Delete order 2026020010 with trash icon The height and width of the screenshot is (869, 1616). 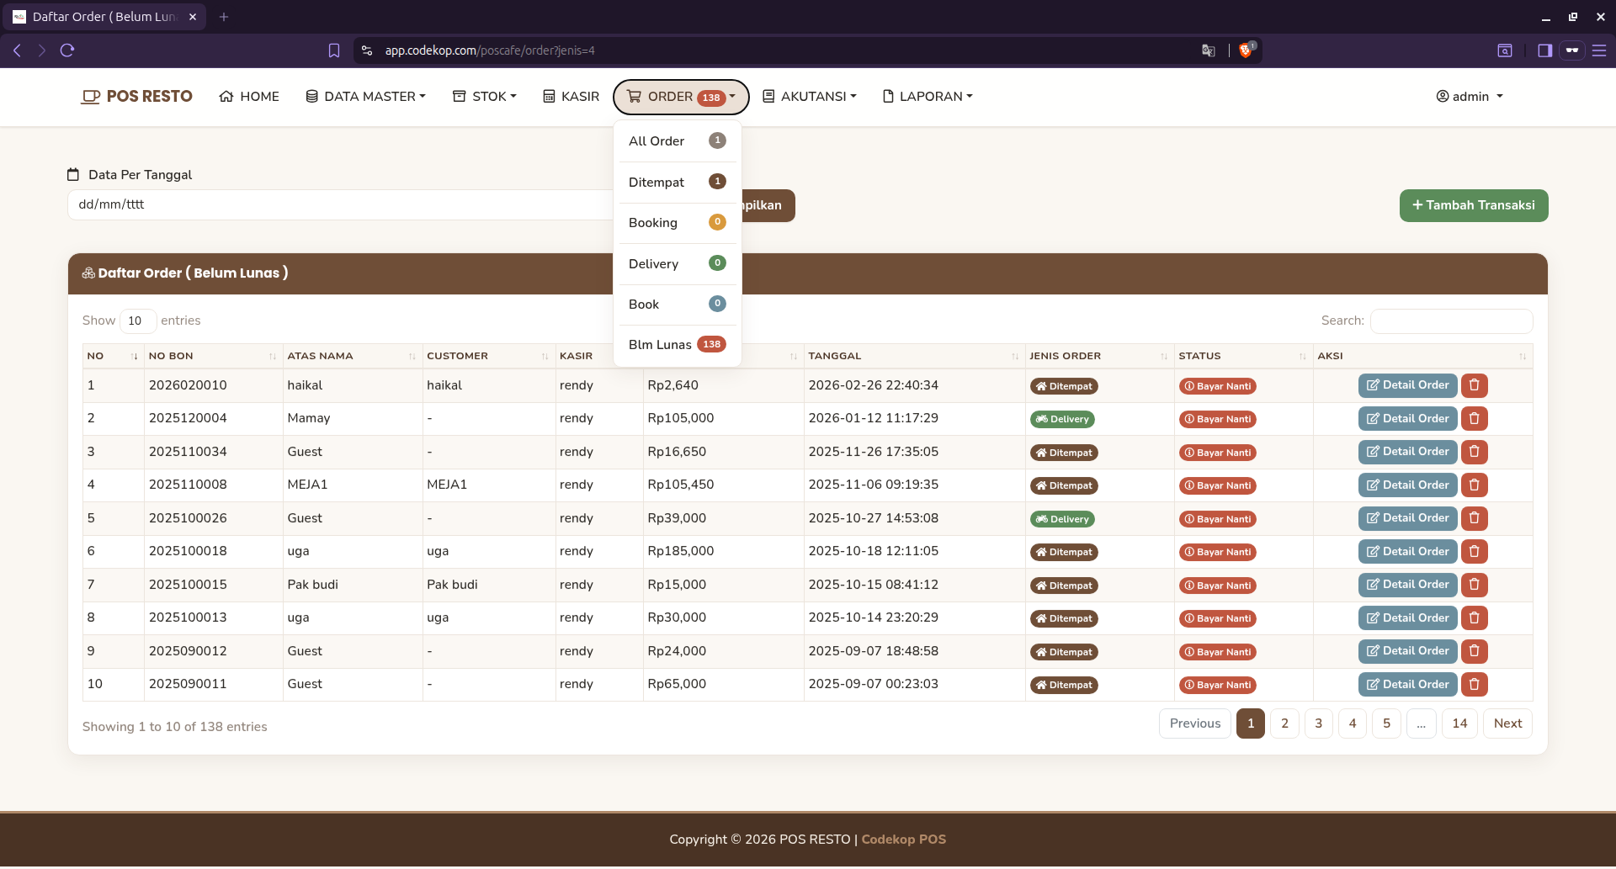coord(1474,385)
